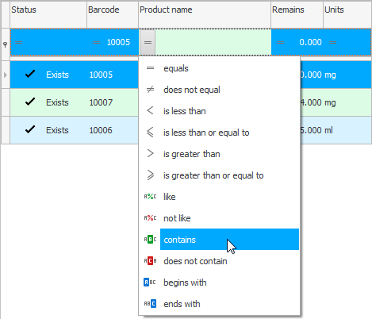Screen dimensions: 372x319
Task: Click 'Exists' status in row 10006
Action: [57, 130]
